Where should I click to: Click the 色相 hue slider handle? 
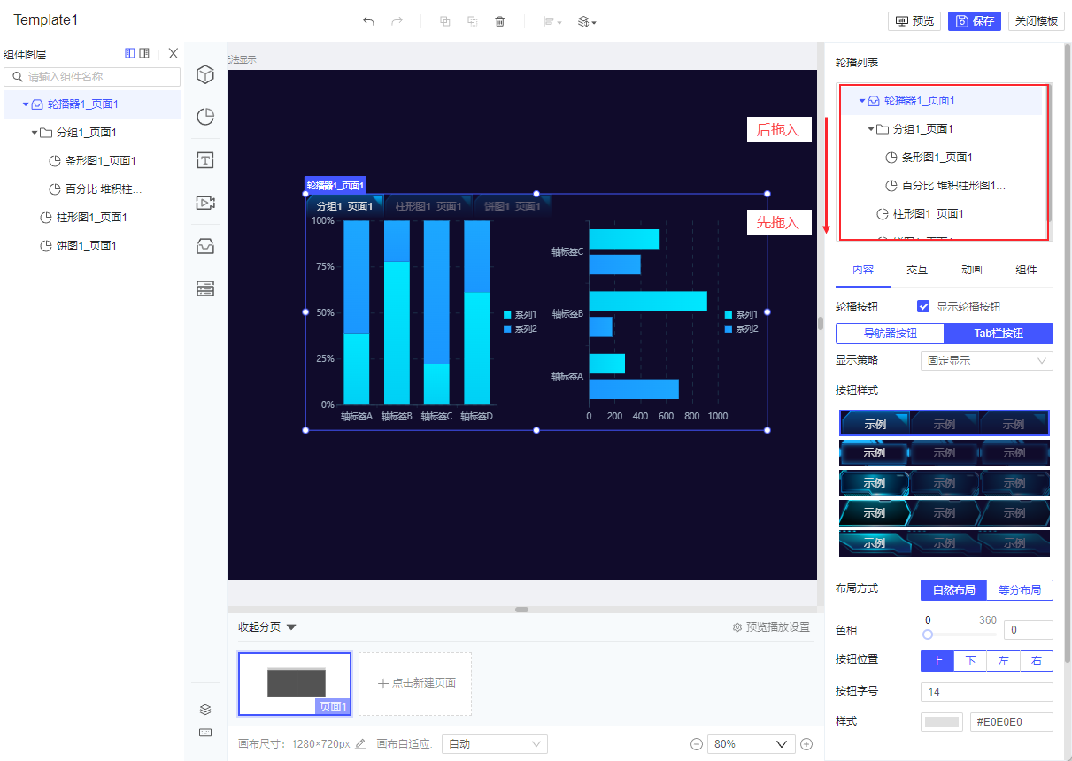(928, 634)
